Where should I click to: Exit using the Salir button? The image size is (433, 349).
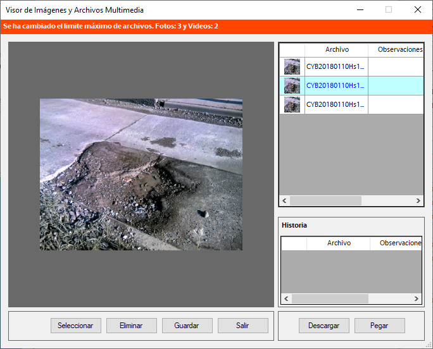pos(242,326)
